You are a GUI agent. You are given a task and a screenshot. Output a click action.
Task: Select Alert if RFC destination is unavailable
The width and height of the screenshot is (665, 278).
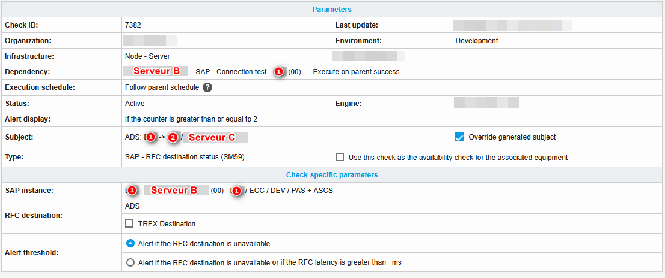(130, 244)
